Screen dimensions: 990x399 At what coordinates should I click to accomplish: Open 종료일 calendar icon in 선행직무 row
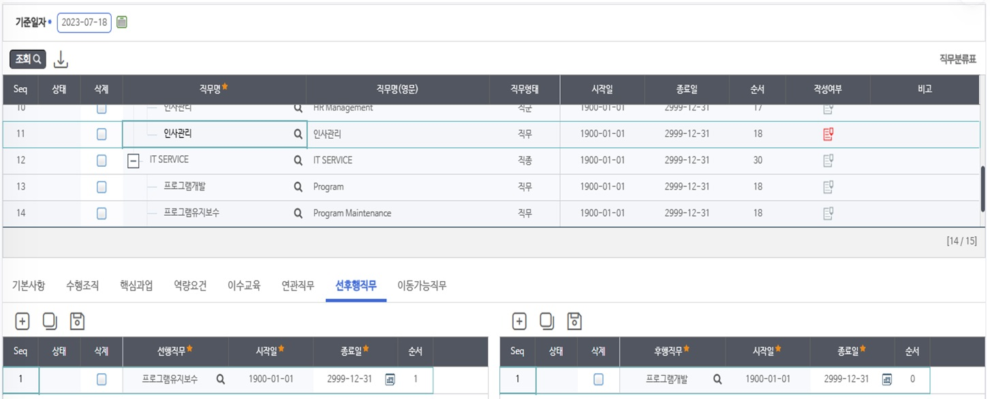point(390,380)
